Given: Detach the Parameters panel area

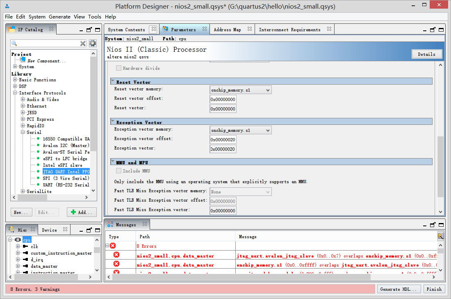Looking at the screenshot, I should (x=433, y=30).
